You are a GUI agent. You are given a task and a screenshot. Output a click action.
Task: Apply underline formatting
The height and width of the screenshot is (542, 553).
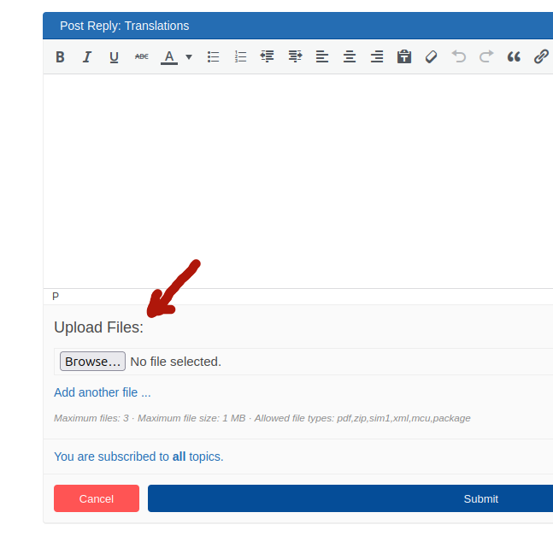click(x=114, y=57)
